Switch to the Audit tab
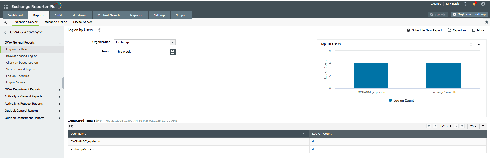Viewport: 490px width, 158px height. pos(58,15)
